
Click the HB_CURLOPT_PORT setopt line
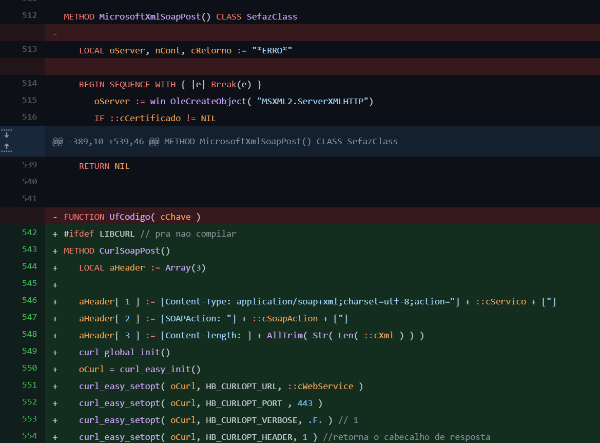pos(200,403)
